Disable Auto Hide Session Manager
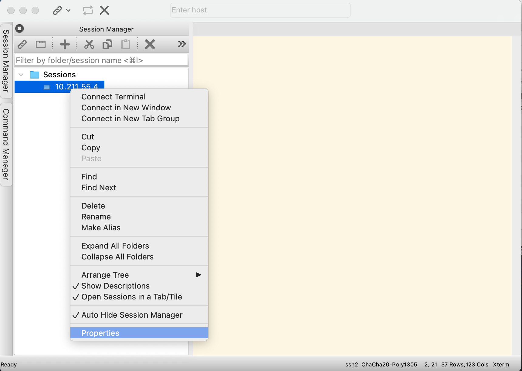 tap(132, 315)
